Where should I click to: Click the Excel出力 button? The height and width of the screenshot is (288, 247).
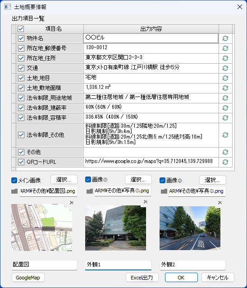click(142, 278)
